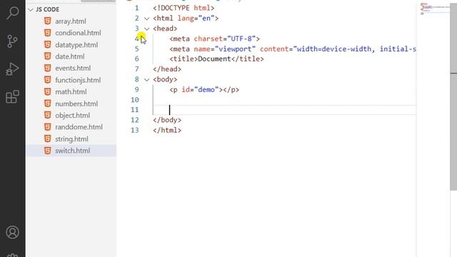This screenshot has height=257, width=457.
Task: Open math.html file
Action: (71, 92)
